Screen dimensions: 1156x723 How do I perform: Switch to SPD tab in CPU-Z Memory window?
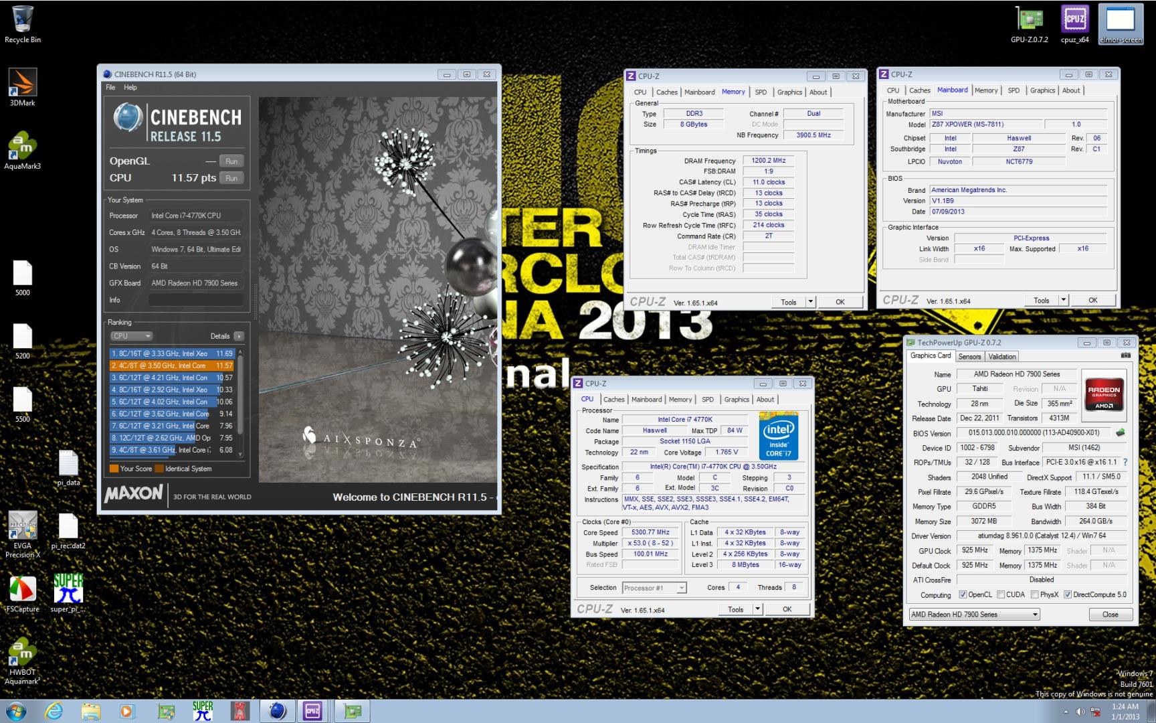(761, 92)
